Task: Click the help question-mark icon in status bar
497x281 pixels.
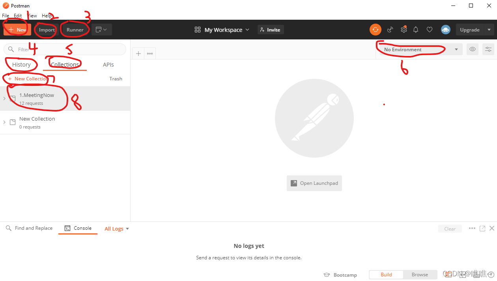Action: [x=491, y=274]
